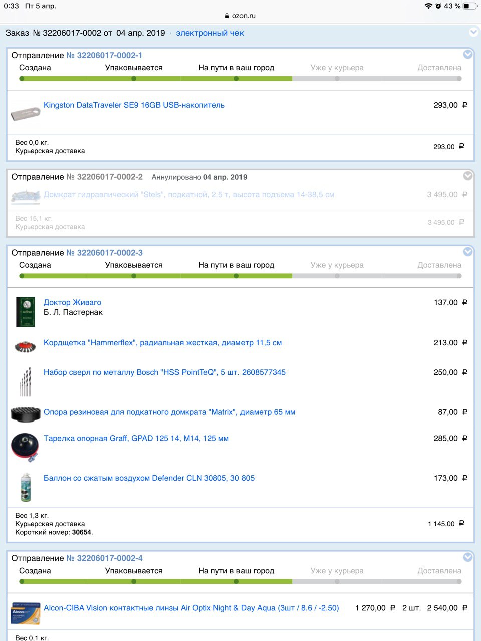This screenshot has width=481, height=641.
Task: Click the Hammerflex wire brush thumbnail
Action: pos(25,346)
